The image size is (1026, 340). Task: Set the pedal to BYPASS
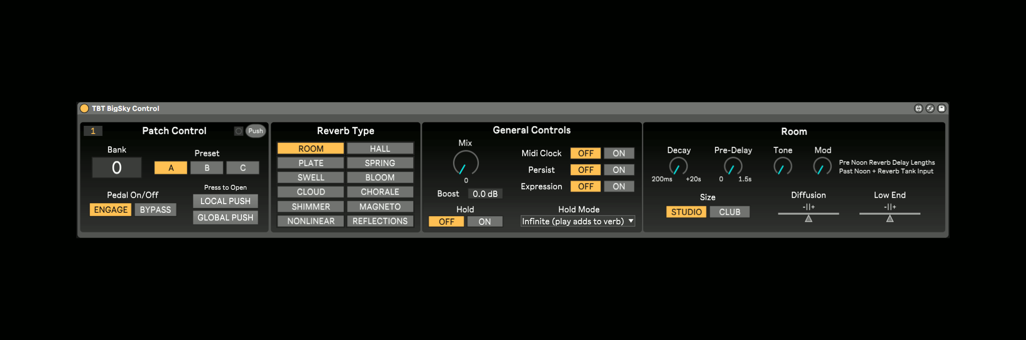(155, 210)
